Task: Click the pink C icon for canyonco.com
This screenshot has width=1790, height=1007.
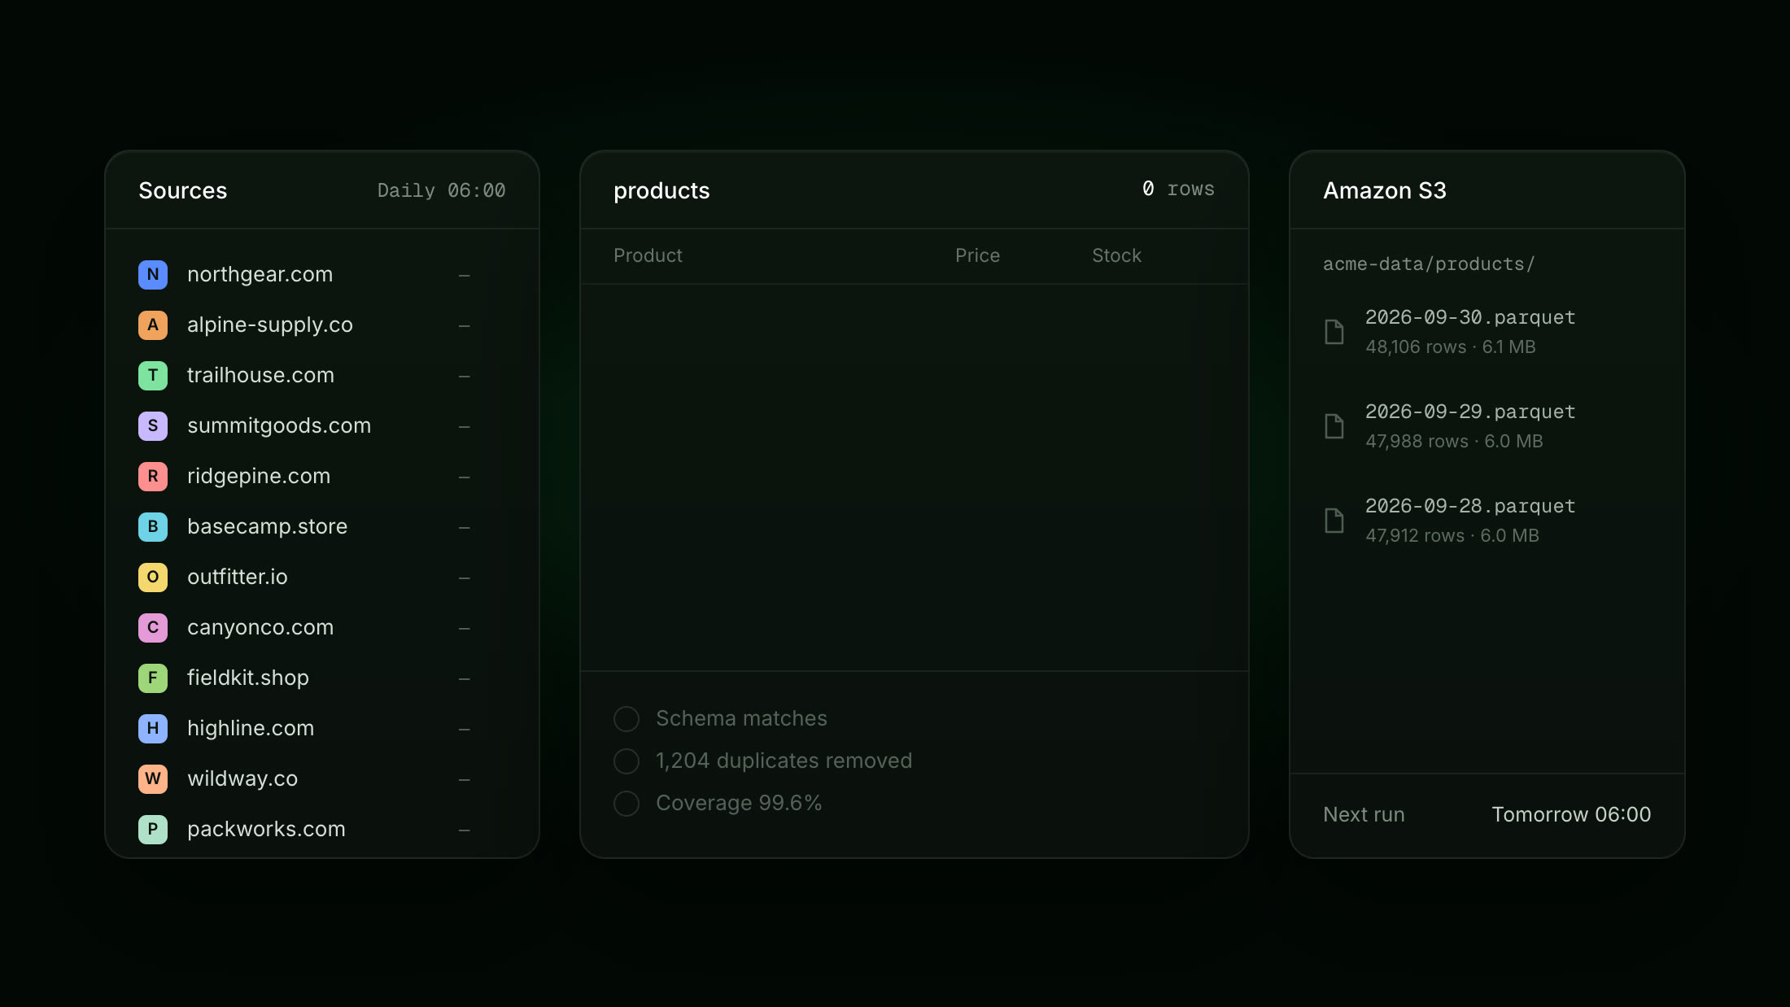Action: pyautogui.click(x=153, y=628)
